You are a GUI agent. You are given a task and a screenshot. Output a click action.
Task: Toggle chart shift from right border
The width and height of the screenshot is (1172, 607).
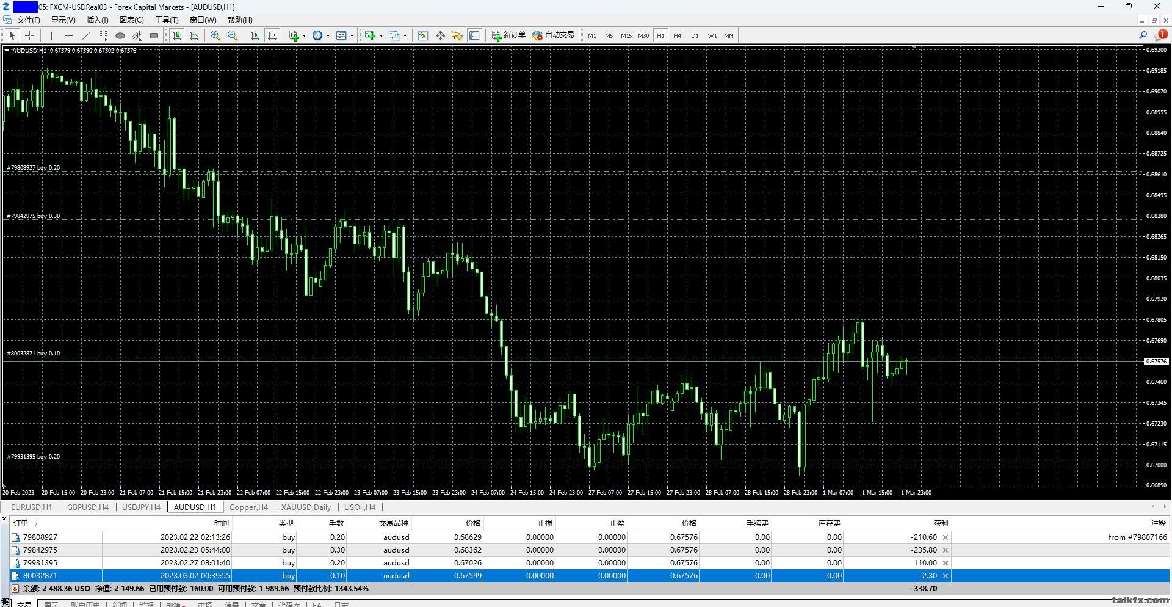[272, 35]
